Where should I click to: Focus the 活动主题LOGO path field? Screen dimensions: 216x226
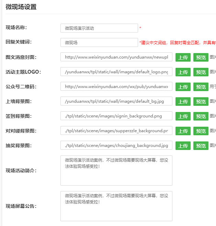(x=116, y=72)
